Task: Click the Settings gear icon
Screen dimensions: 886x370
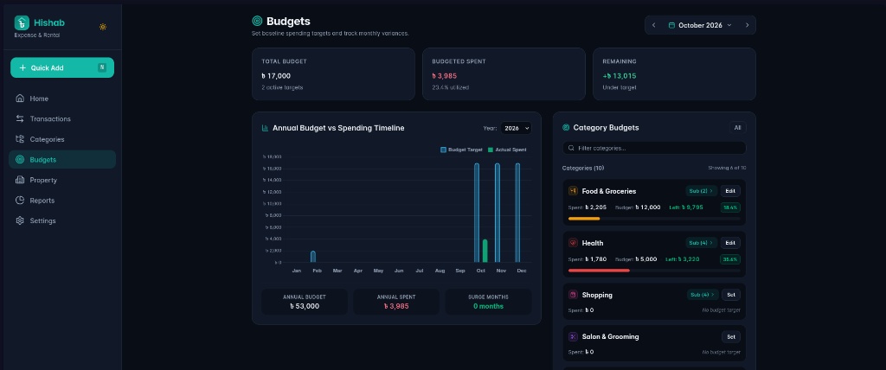Action: pos(20,220)
